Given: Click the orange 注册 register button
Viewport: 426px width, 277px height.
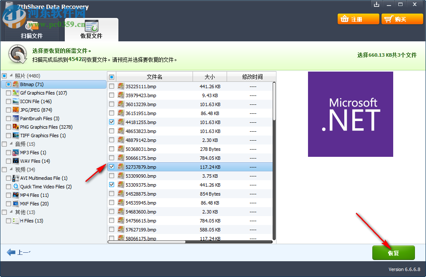Looking at the screenshot, I should pos(358,19).
